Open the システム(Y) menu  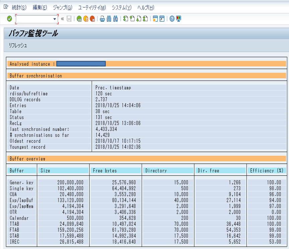tap(122, 8)
